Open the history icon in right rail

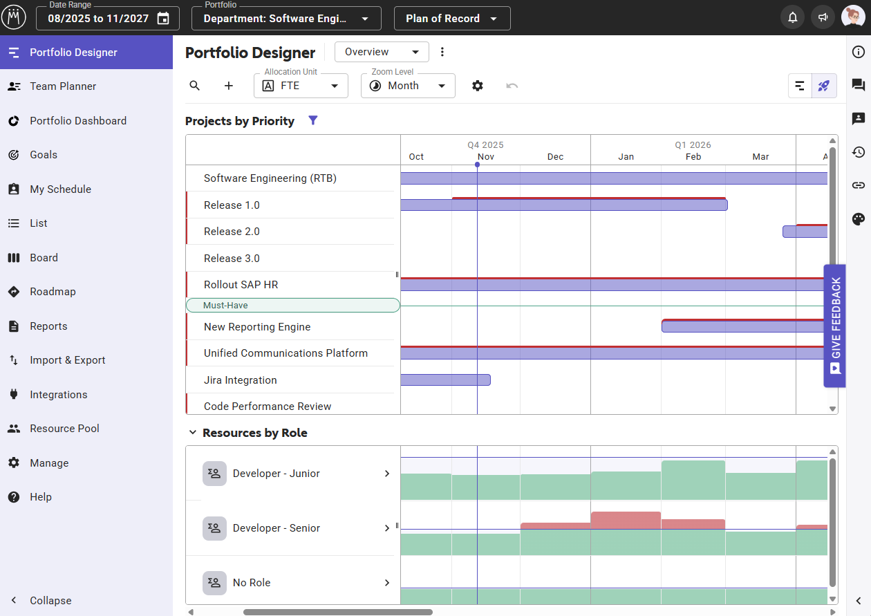click(859, 152)
